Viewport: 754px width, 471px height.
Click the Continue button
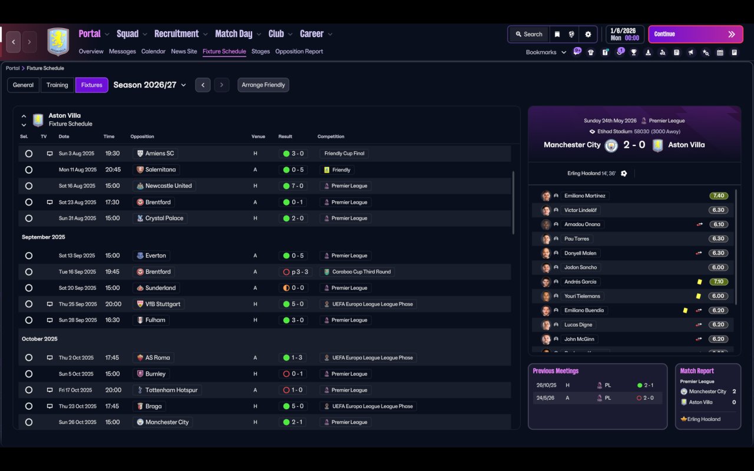tap(696, 34)
